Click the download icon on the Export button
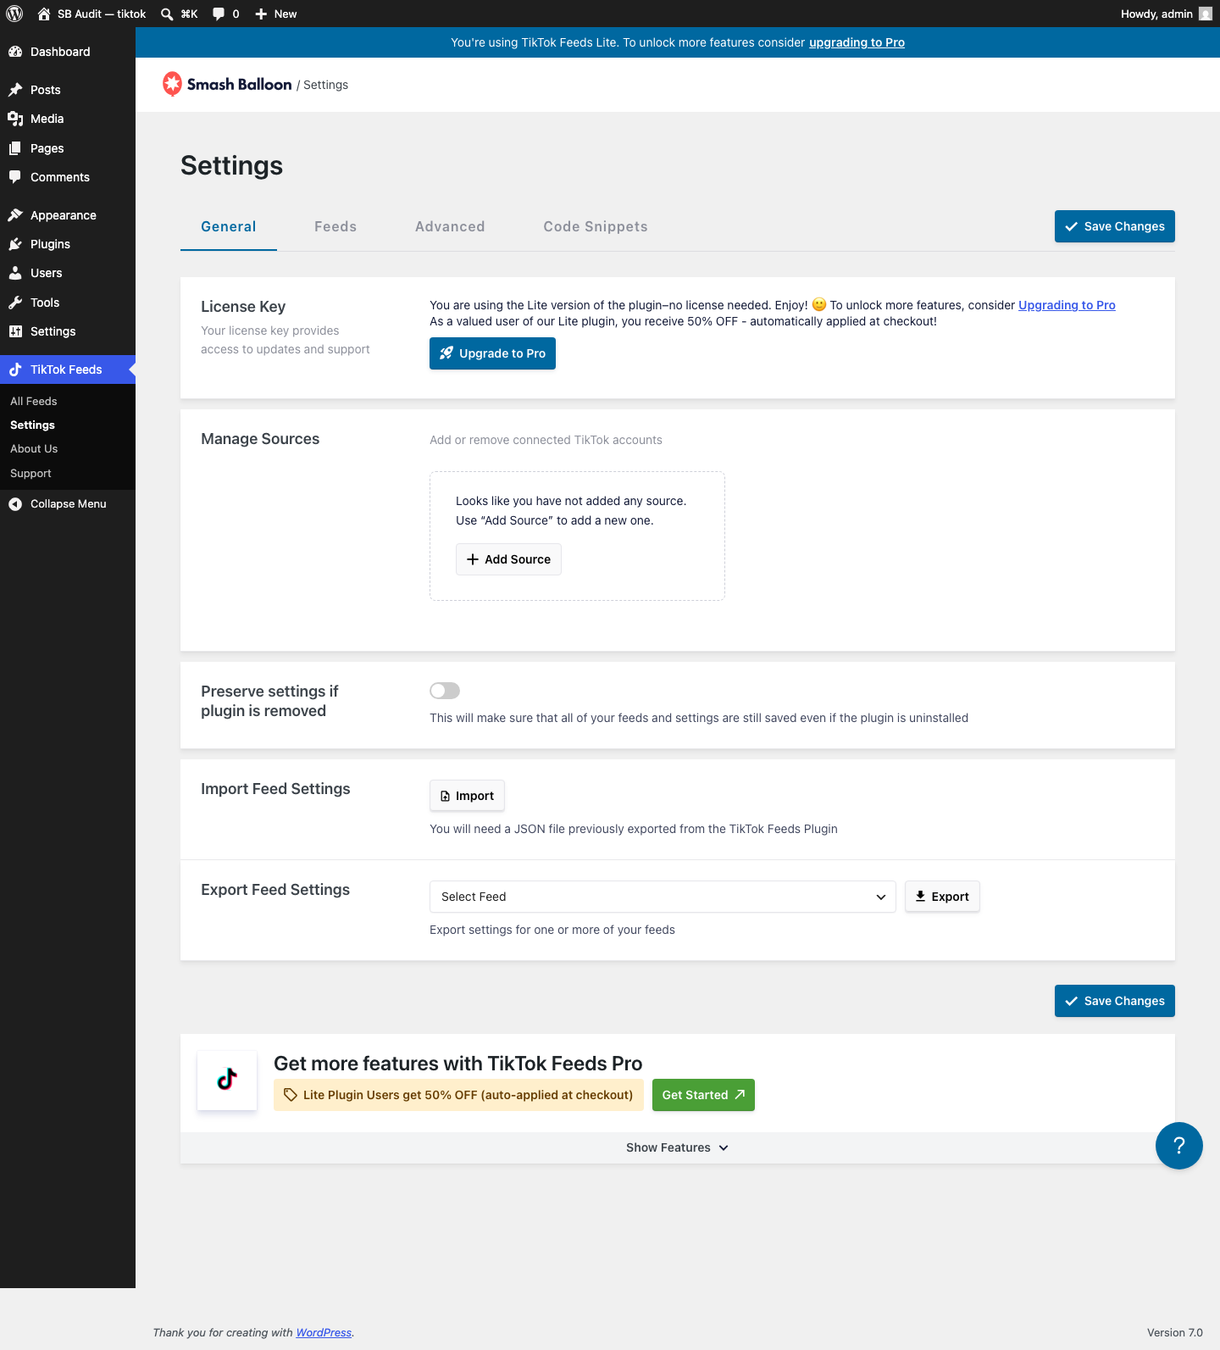Viewport: 1220px width, 1350px height. [x=920, y=897]
